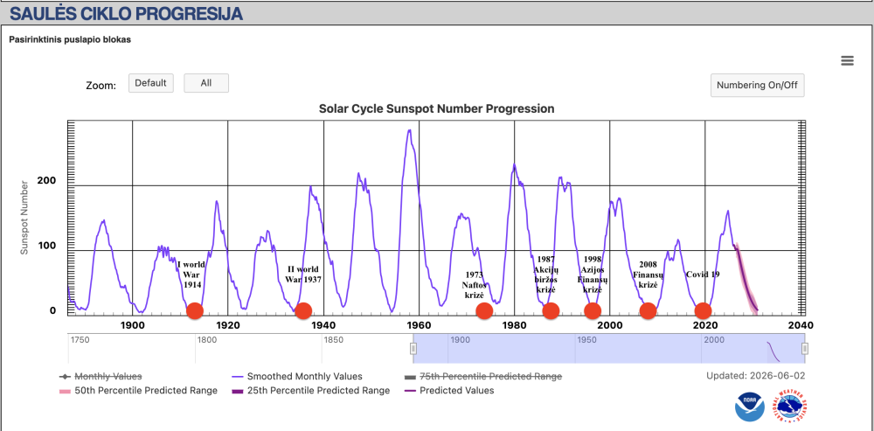The height and width of the screenshot is (431, 874).
Task: Click the pink predicted range curve
Action: [x=746, y=278]
